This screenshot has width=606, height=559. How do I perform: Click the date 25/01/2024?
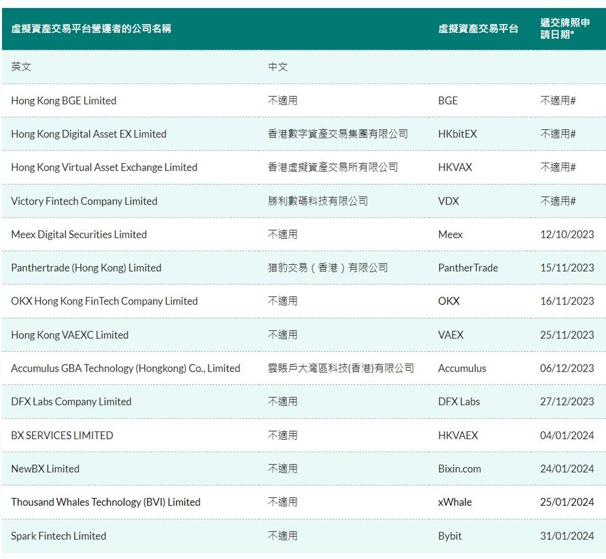click(x=567, y=502)
